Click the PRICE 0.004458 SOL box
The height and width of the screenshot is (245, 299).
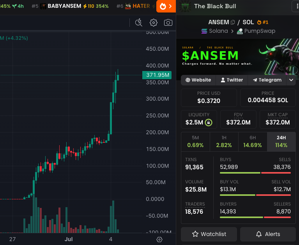[x=268, y=98]
